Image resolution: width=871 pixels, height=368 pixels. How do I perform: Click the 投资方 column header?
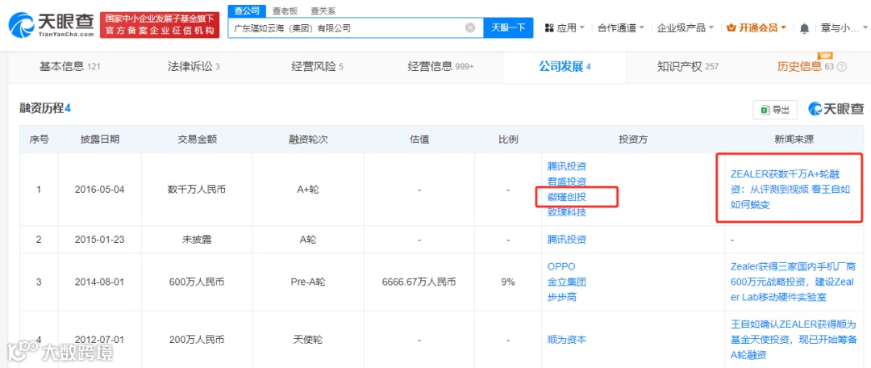633,140
